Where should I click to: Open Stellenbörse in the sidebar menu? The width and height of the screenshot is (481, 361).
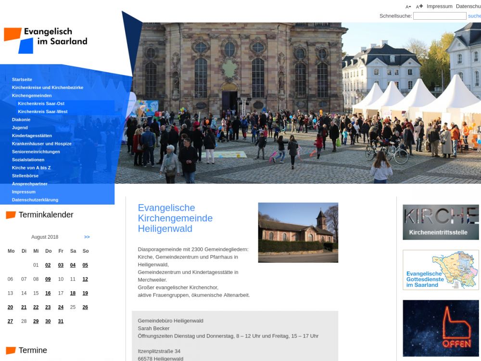click(25, 176)
